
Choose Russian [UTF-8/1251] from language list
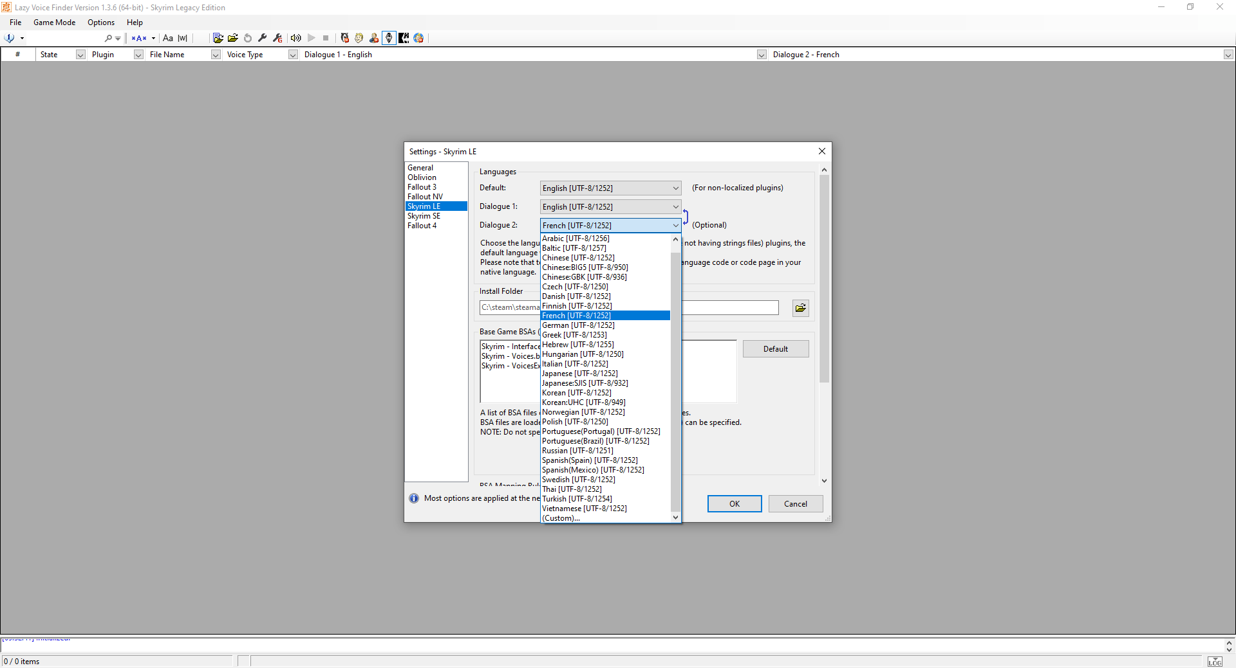click(x=605, y=451)
